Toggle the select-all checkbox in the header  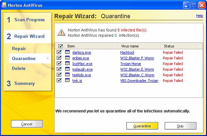[x=60, y=46]
